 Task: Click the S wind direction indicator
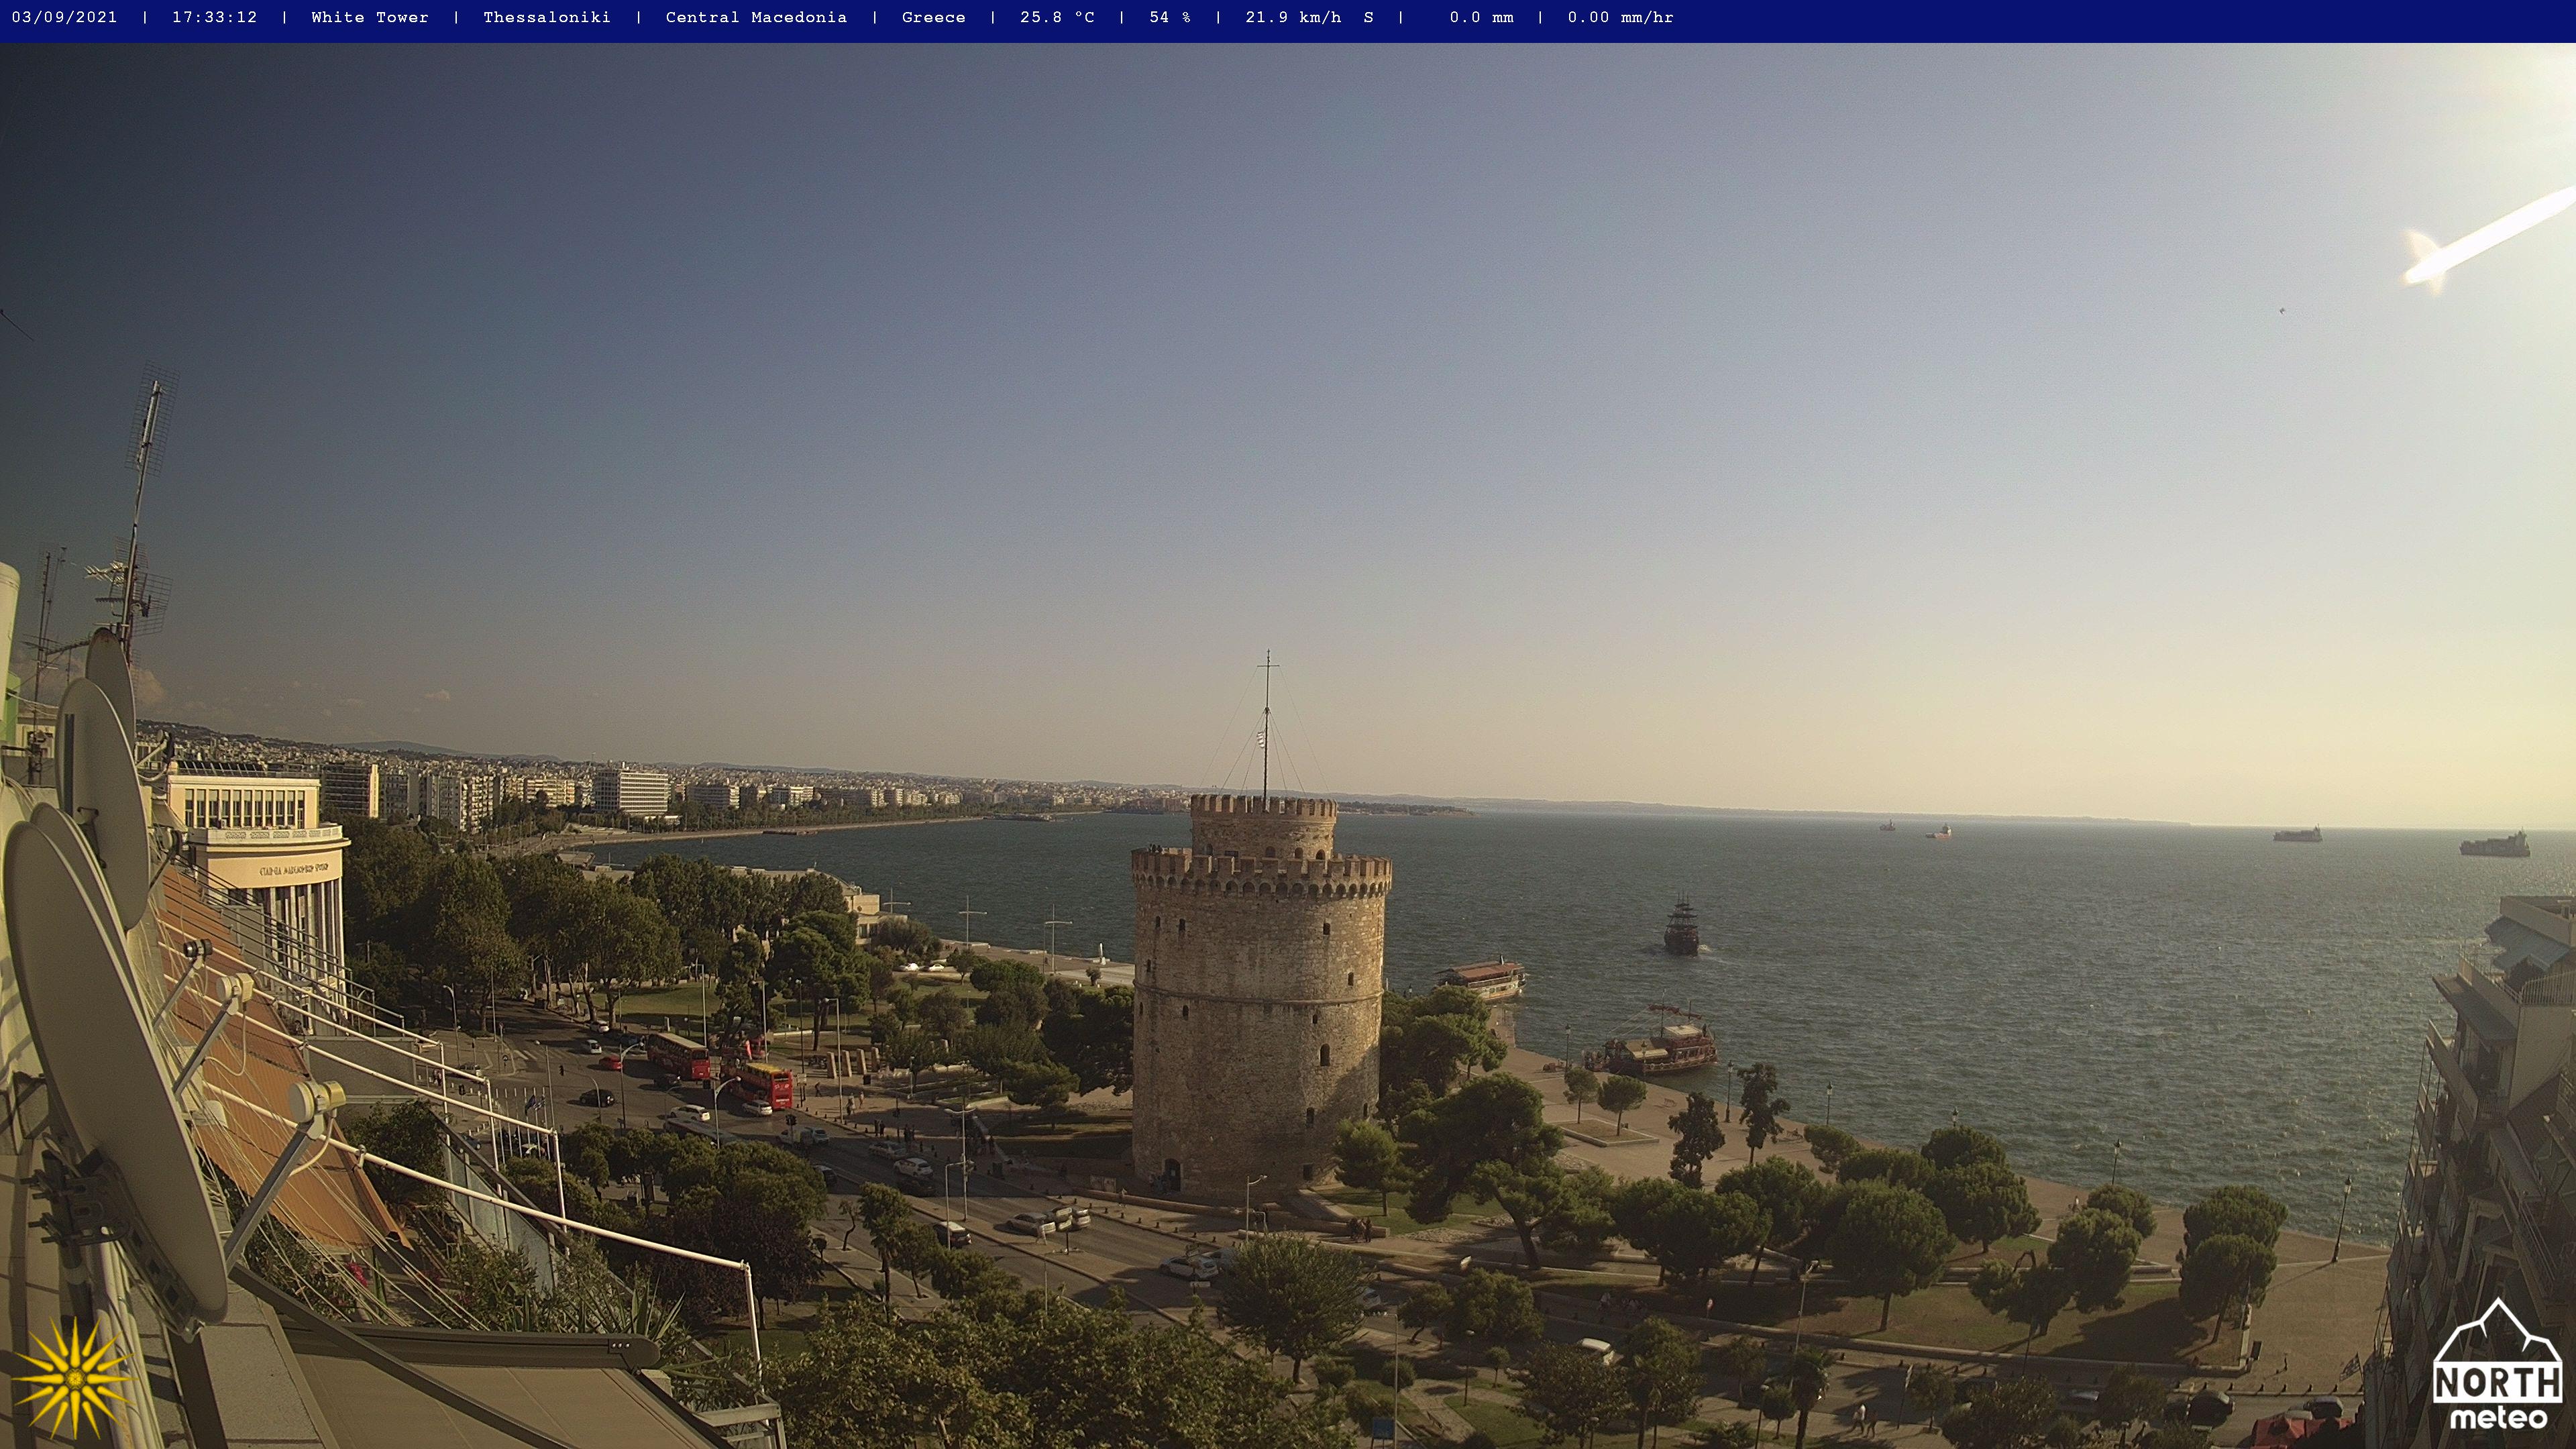pos(1368,17)
